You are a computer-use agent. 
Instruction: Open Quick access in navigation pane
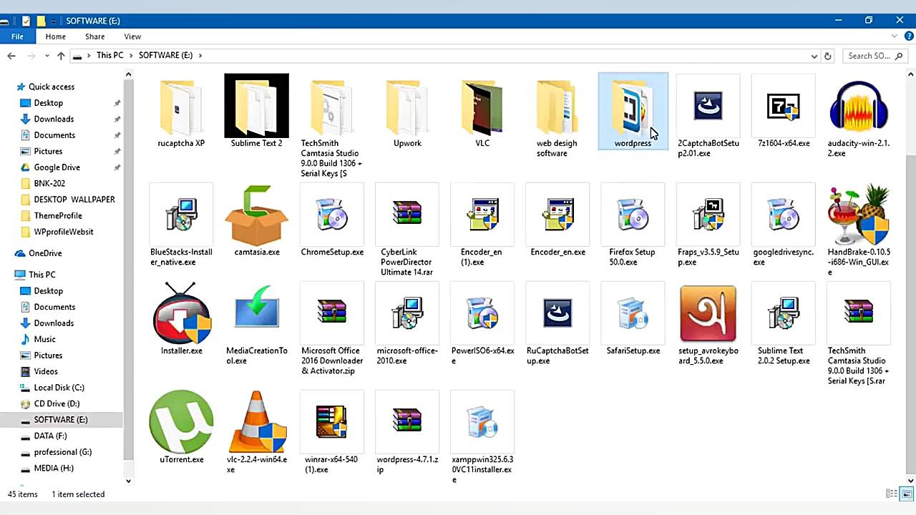[52, 87]
